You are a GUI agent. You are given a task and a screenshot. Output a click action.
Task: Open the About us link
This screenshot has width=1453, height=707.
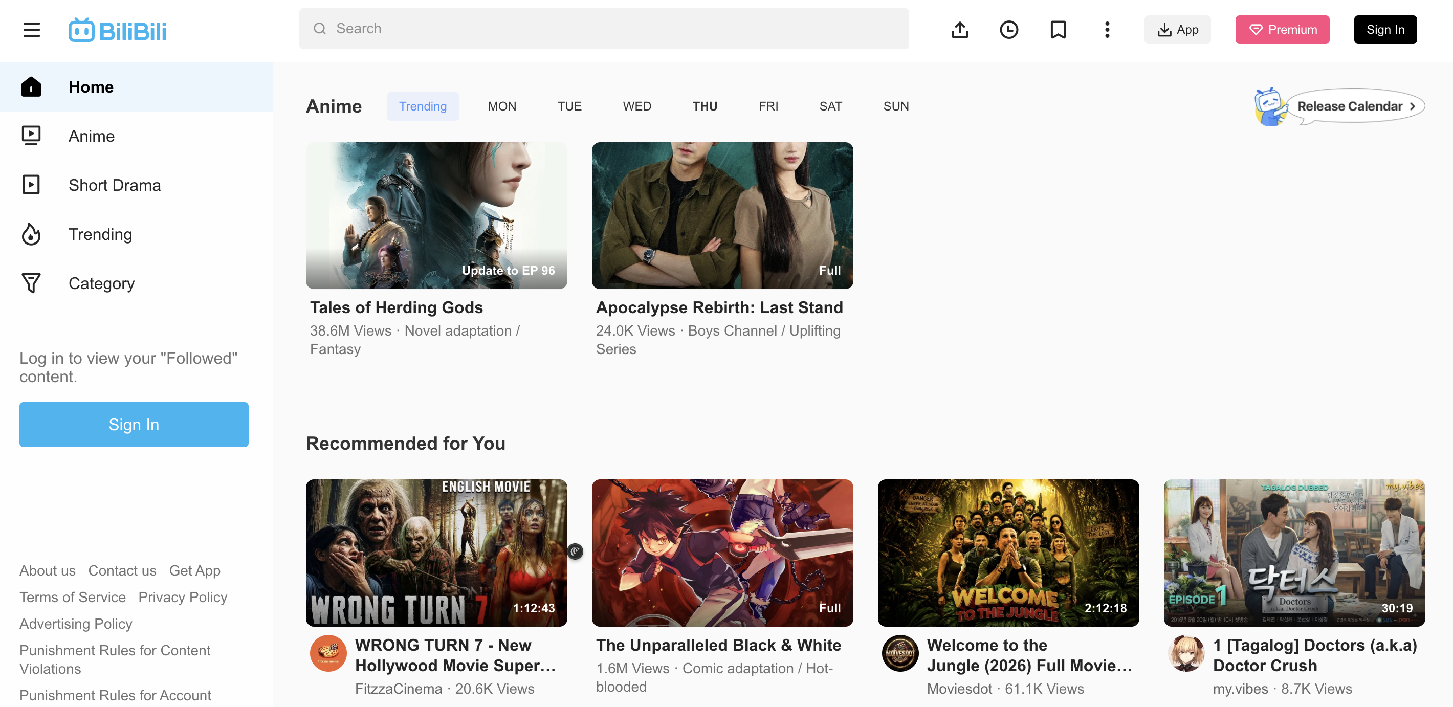pyautogui.click(x=48, y=570)
